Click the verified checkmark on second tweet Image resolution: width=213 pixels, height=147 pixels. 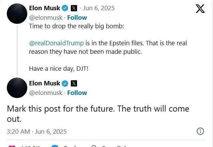[x=65, y=83]
